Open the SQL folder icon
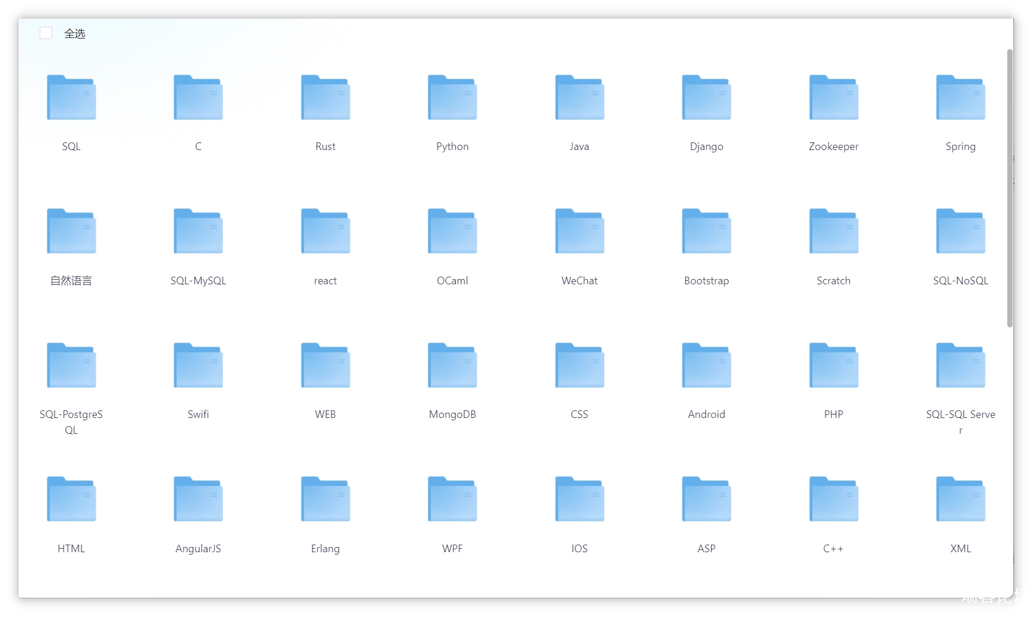1033x617 pixels. [x=71, y=97]
